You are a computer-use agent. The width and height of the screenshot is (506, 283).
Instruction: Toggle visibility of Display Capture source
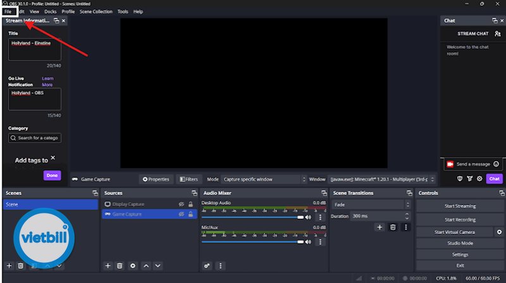pos(182,204)
